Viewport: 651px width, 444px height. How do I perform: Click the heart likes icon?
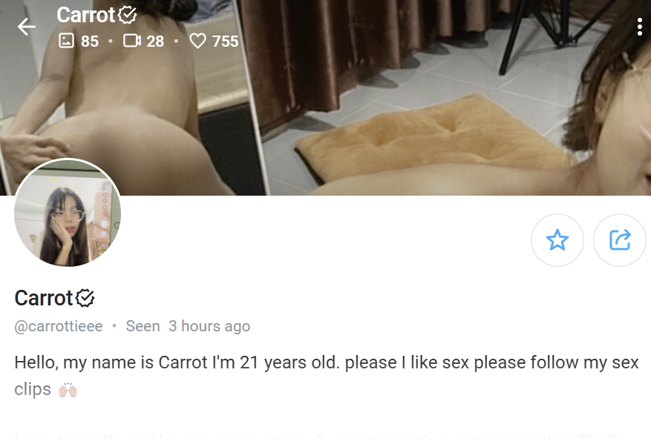coord(197,41)
